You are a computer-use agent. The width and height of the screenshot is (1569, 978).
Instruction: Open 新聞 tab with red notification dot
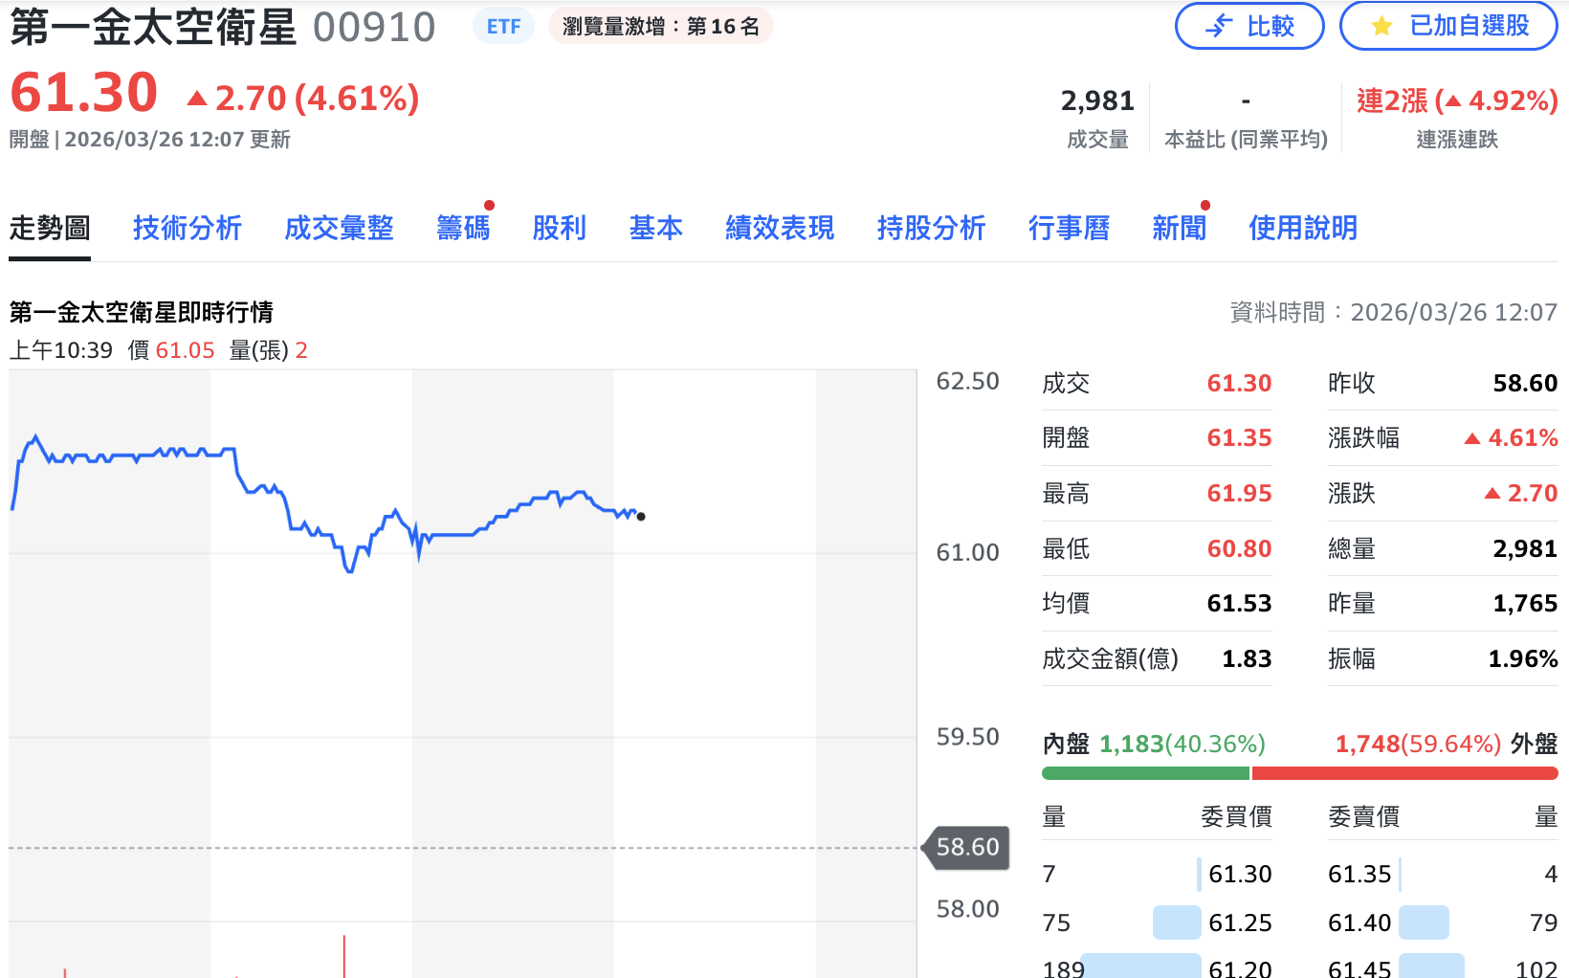tap(1179, 229)
